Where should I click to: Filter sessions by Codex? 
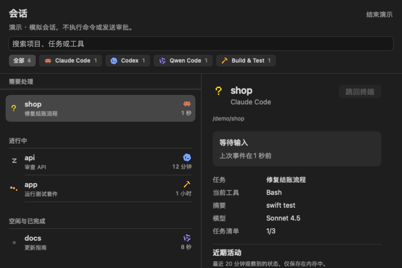coord(128,61)
